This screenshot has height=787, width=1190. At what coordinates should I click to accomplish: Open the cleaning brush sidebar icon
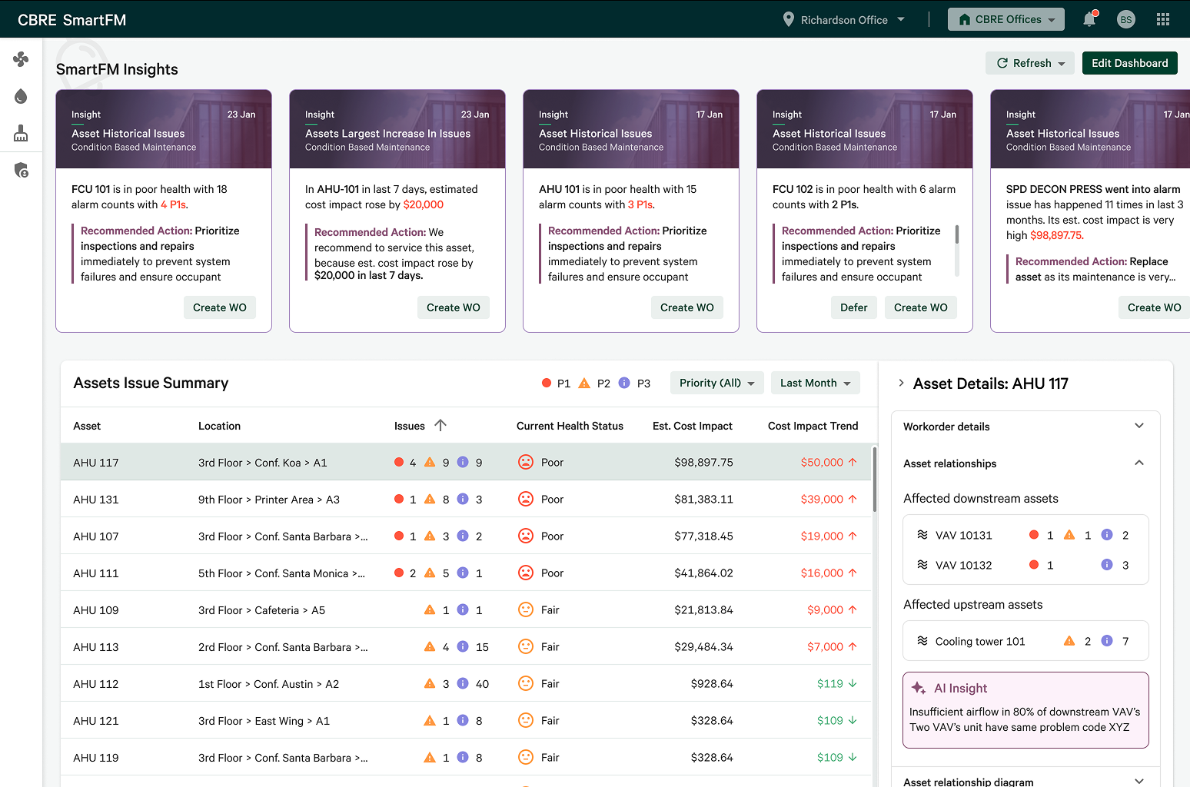click(21, 133)
